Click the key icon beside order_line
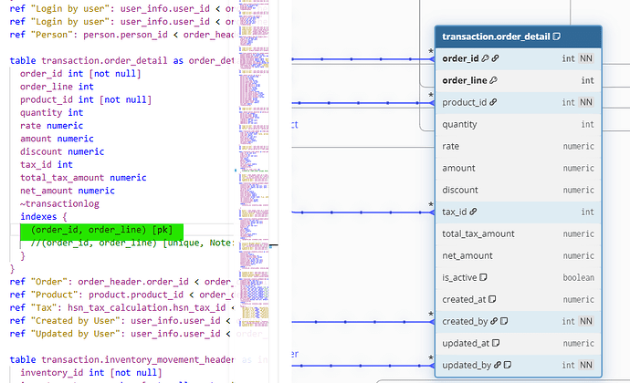This screenshot has width=630, height=383. 493,80
